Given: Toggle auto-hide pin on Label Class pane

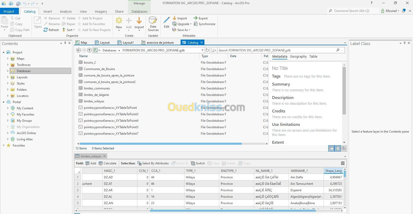Looking at the screenshot, I should [x=404, y=43].
